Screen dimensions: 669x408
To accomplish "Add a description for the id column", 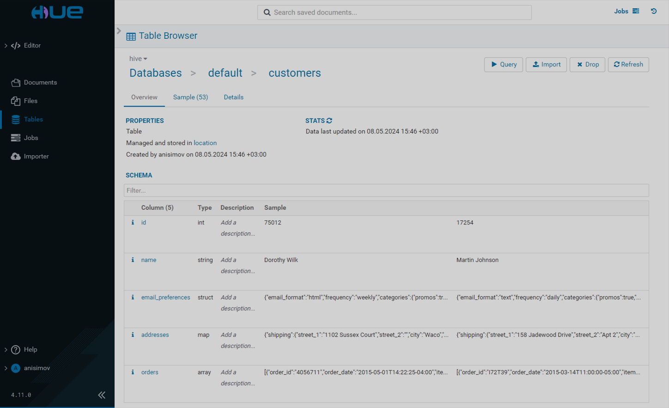I will (x=237, y=228).
